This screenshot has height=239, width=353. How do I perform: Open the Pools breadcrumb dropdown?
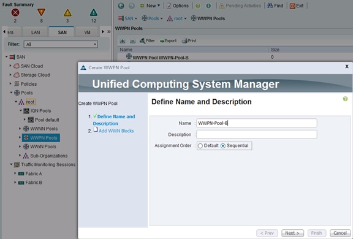(x=152, y=18)
